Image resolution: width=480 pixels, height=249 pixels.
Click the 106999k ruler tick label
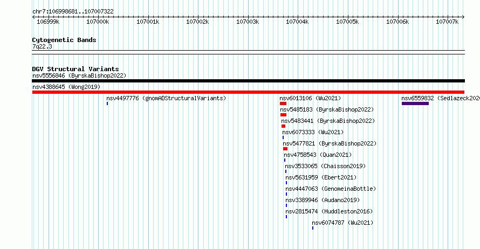pos(48,22)
